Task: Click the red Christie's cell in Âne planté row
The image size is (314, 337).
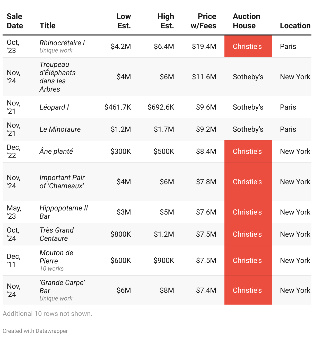Action: (x=247, y=152)
